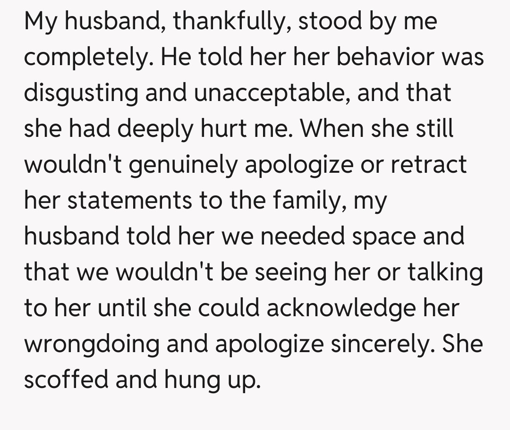Click the word "talking"
Image resolution: width=510 pixels, height=430 pixels.
(445, 273)
